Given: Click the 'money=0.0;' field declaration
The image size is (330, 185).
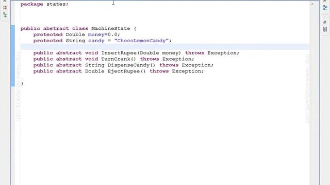Looking at the screenshot, I should [104, 34].
